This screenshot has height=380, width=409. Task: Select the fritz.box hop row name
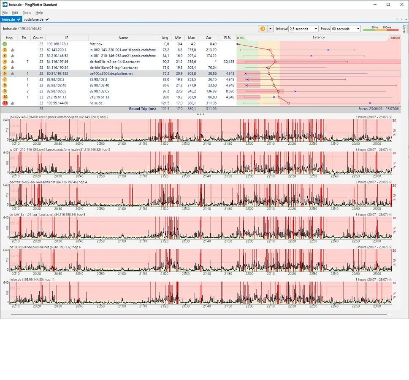click(96, 44)
